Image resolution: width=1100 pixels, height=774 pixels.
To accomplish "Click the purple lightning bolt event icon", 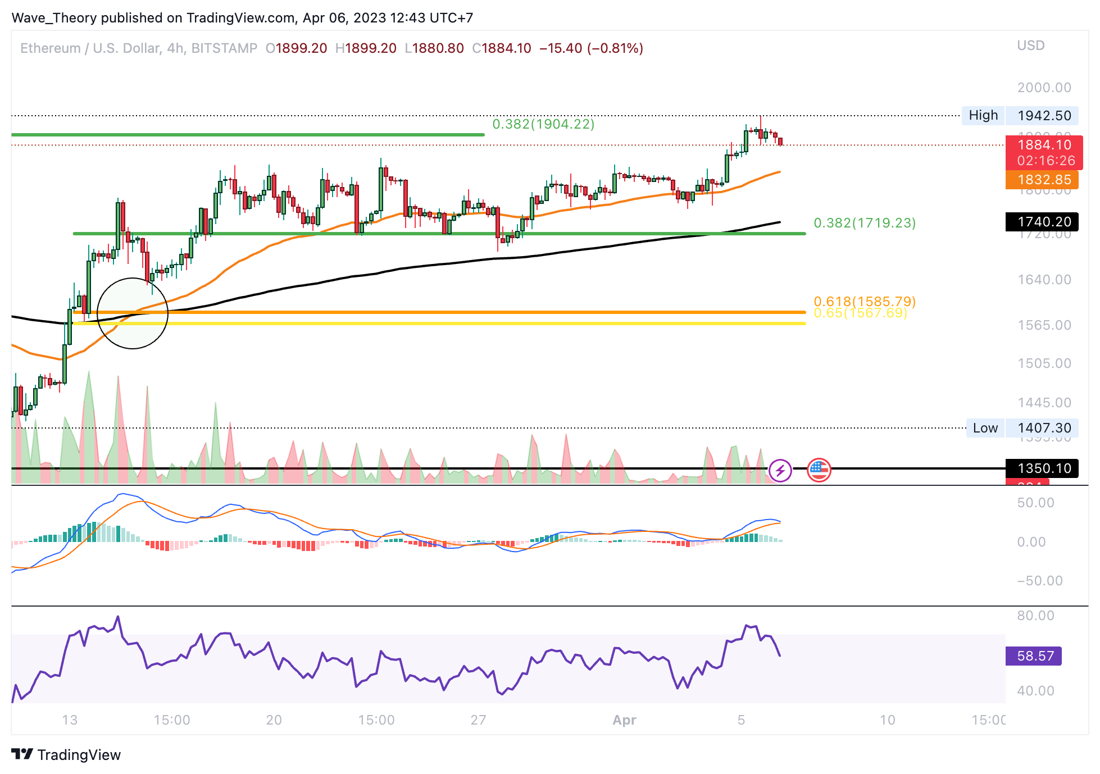I will (x=780, y=470).
